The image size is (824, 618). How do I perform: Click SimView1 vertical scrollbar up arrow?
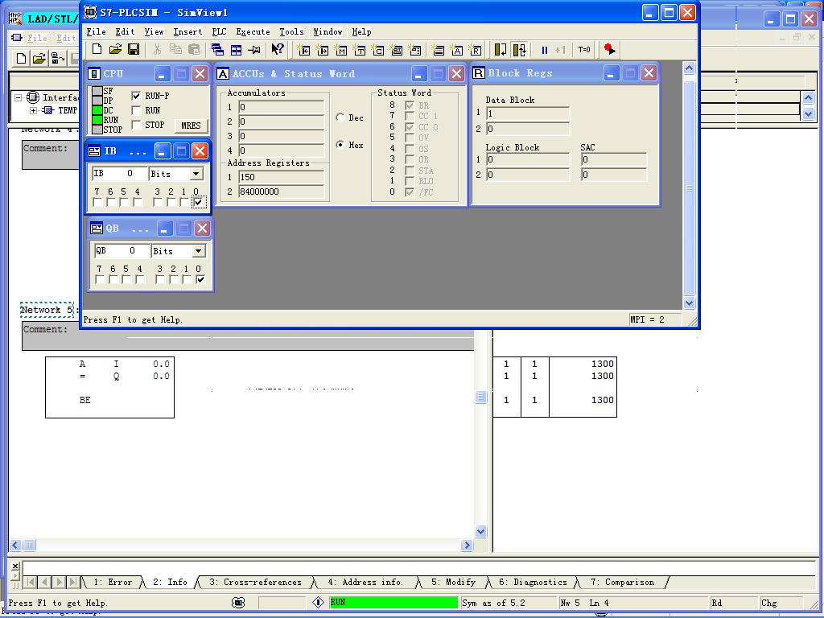(x=689, y=68)
